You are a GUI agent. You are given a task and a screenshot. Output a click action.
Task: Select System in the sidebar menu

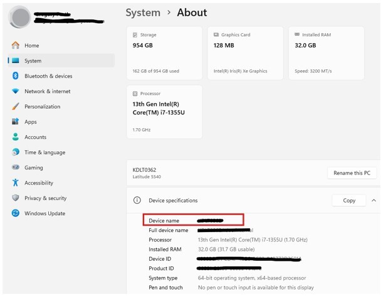33,61
